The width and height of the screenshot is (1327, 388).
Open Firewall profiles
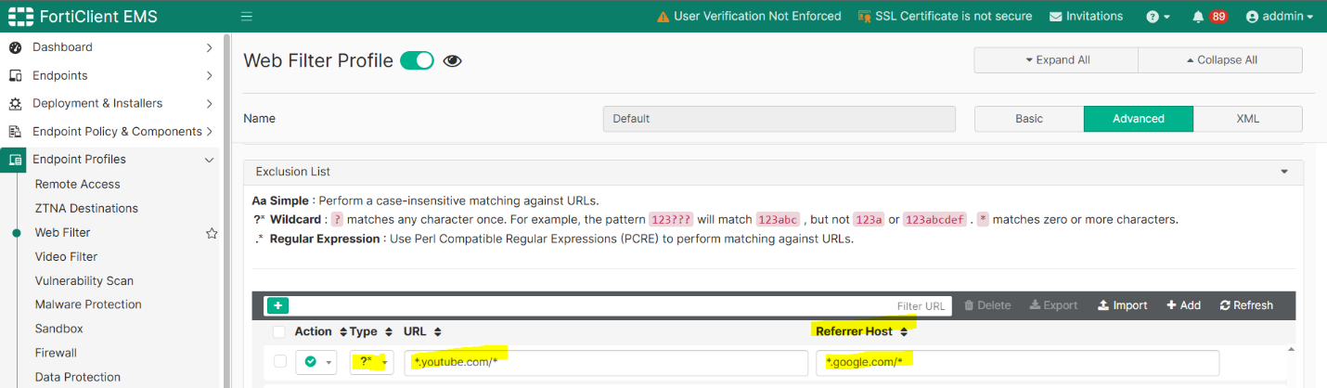[56, 353]
